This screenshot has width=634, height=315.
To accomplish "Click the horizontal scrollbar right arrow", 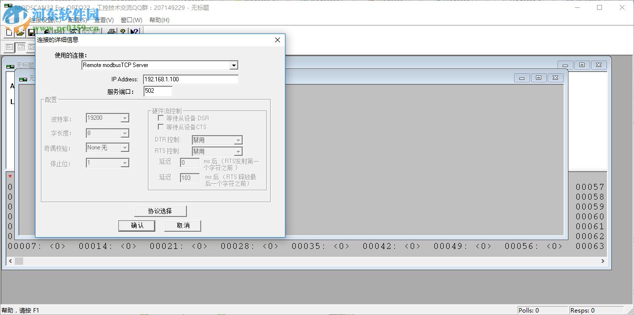I will tap(603, 261).
